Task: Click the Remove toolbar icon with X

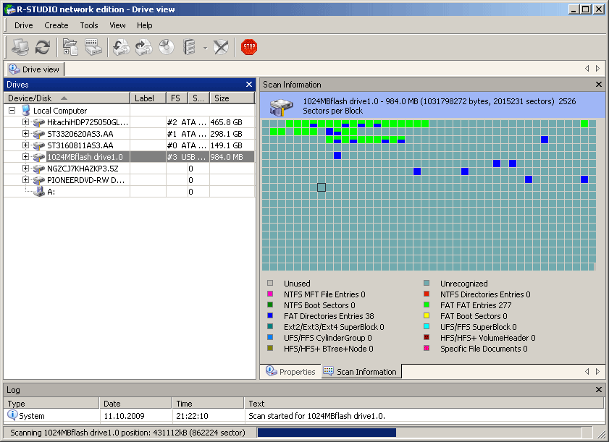Action: 221,47
